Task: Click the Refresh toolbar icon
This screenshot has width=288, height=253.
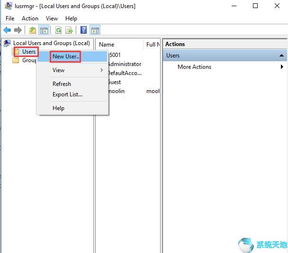Action: [58, 30]
